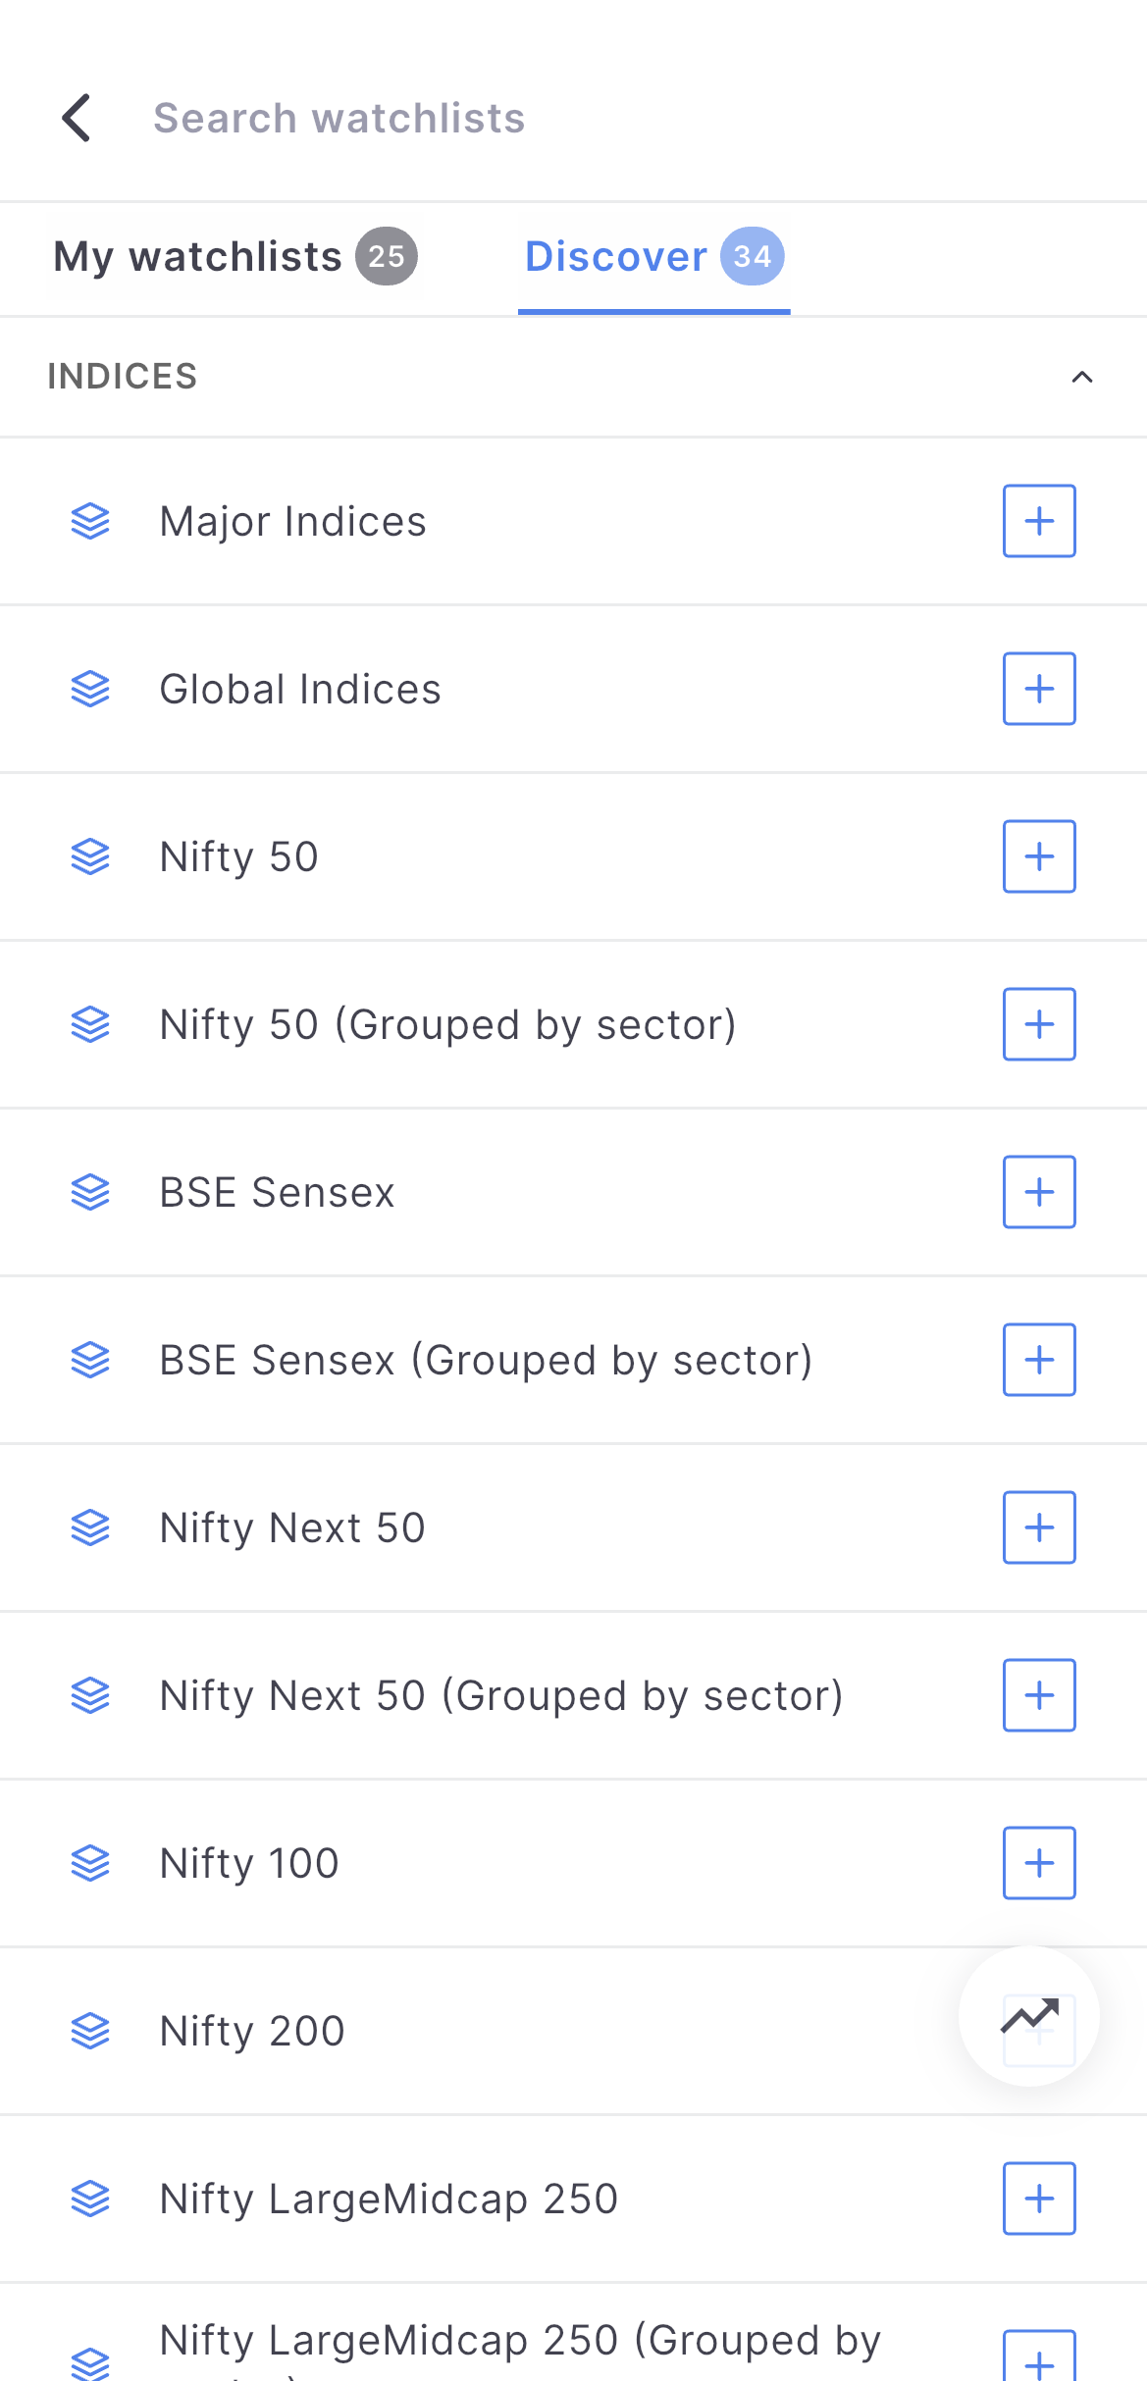1148x2381 pixels.
Task: Add Major Indices with plus button
Action: tap(1039, 521)
